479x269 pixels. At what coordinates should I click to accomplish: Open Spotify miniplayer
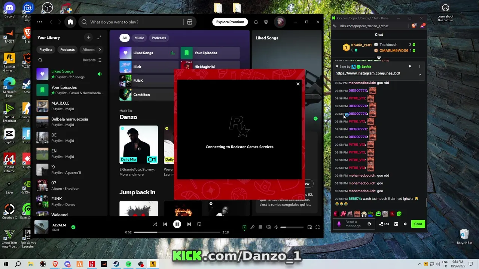pos(309,227)
